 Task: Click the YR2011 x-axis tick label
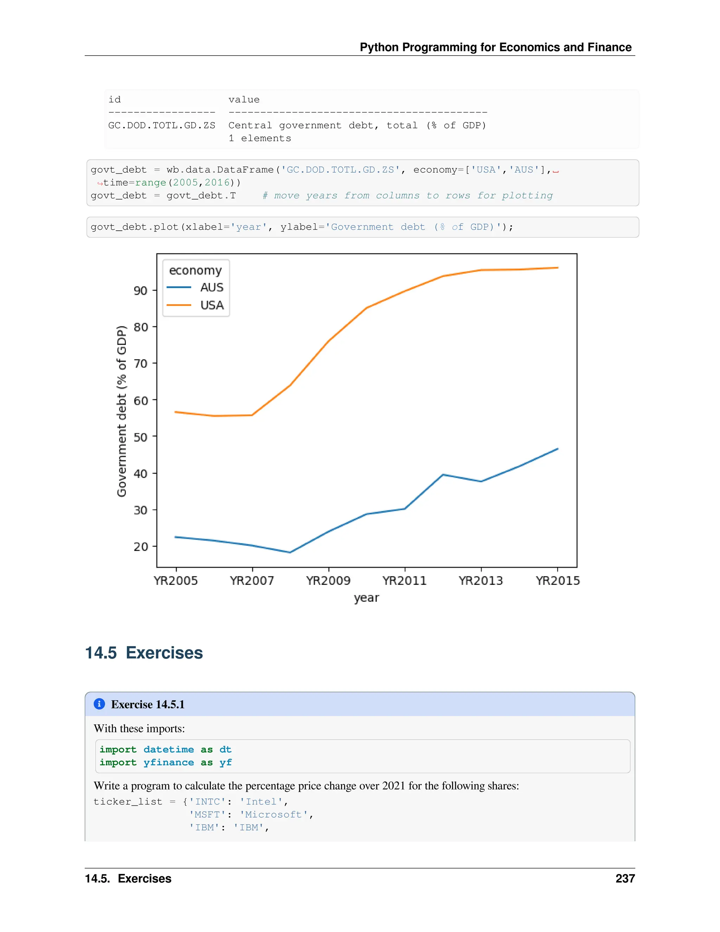[x=404, y=580]
